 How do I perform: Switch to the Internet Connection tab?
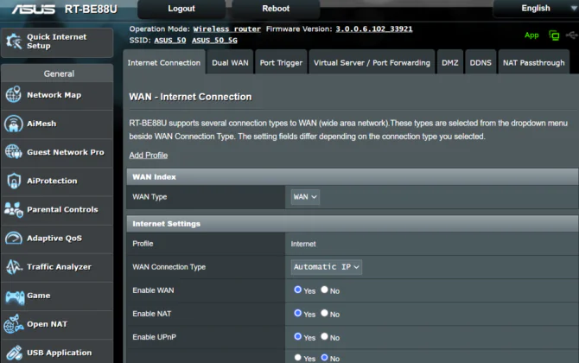(x=164, y=62)
